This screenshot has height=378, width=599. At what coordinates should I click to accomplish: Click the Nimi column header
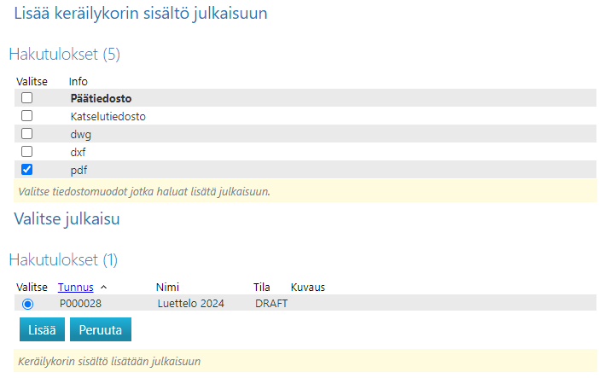click(x=170, y=288)
